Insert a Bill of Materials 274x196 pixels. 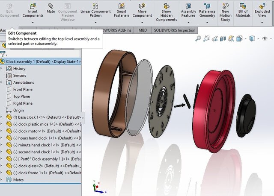243,10
